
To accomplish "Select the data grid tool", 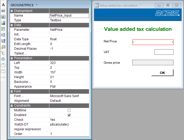I will [3, 47].
